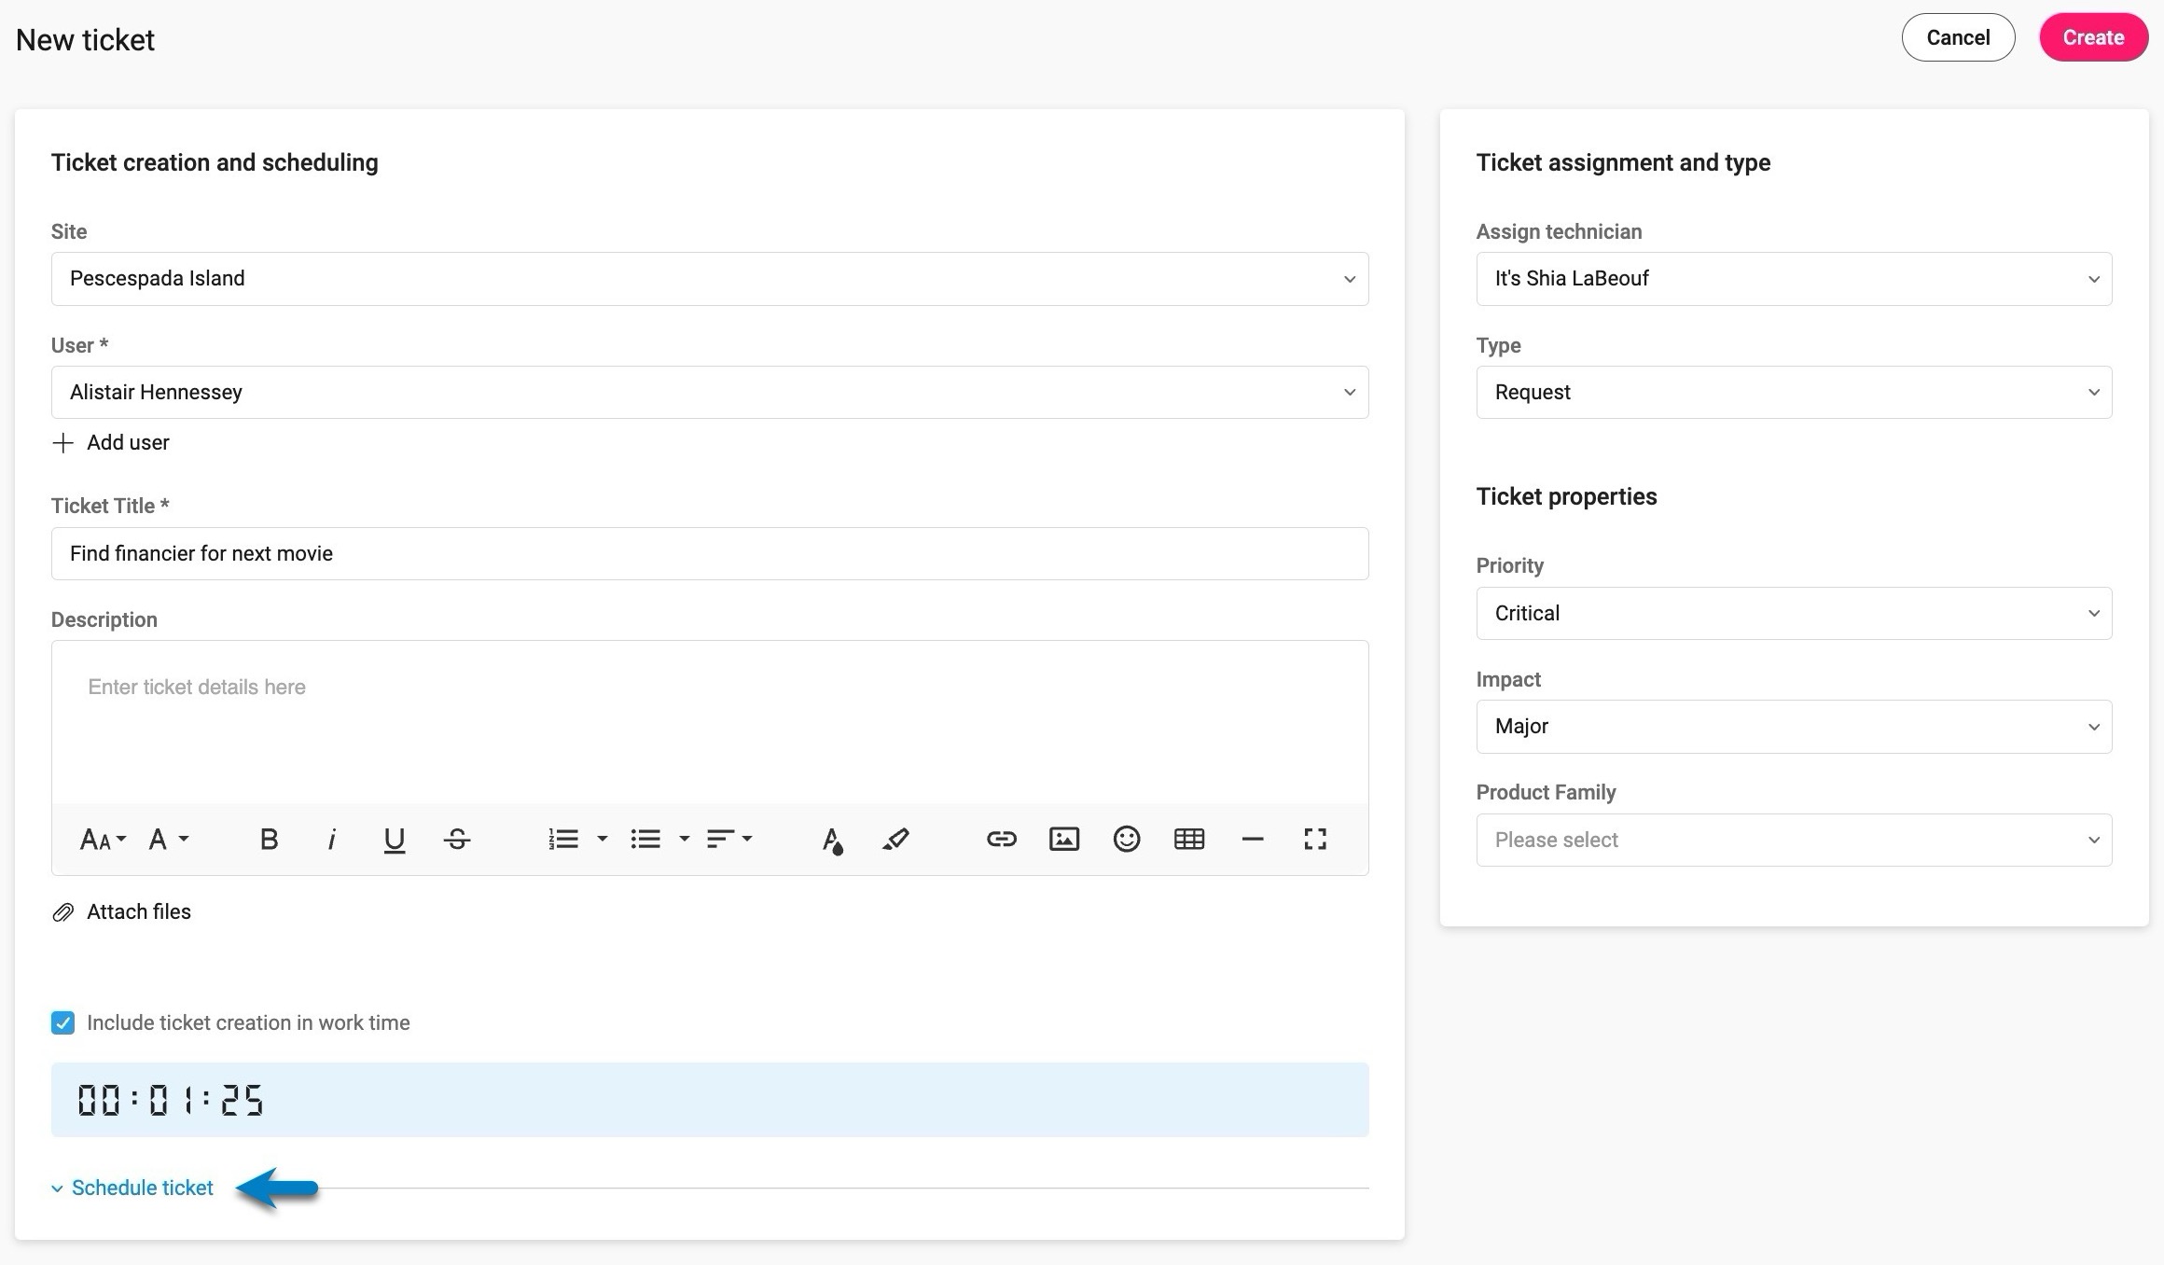2164x1265 pixels.
Task: Insert a bulleted list
Action: (645, 840)
